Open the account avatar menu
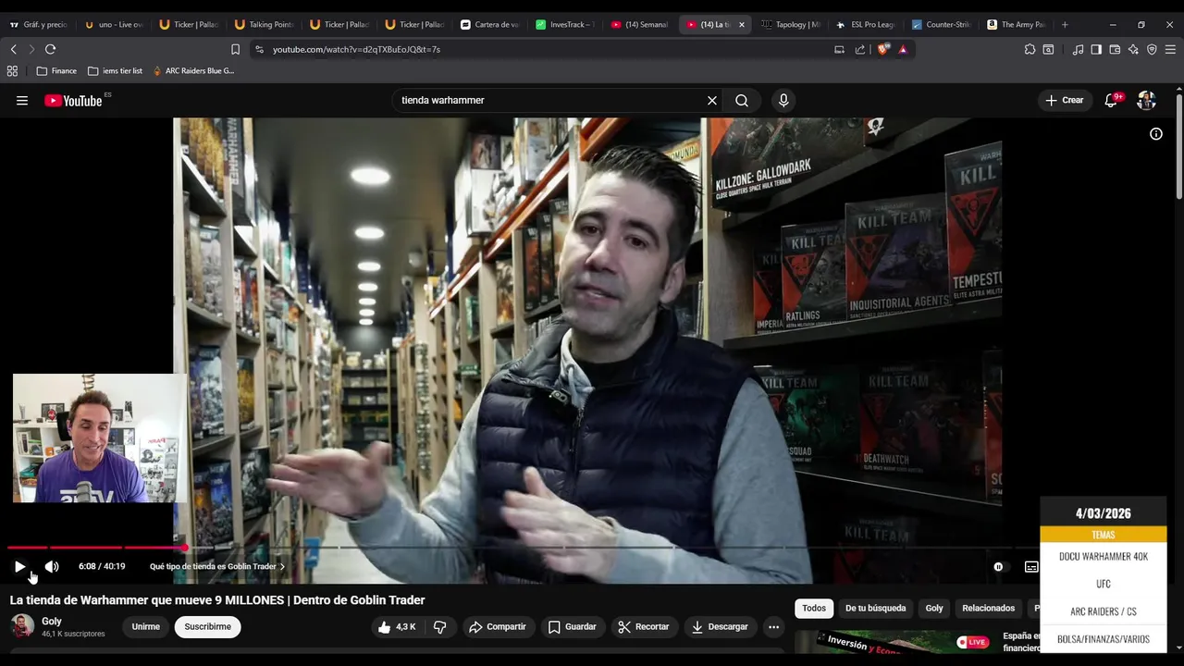 pos(1146,100)
